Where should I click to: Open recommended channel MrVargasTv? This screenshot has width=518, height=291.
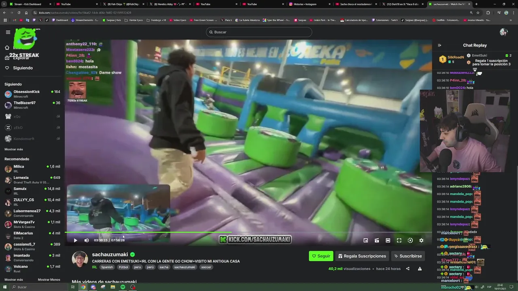click(x=32, y=224)
